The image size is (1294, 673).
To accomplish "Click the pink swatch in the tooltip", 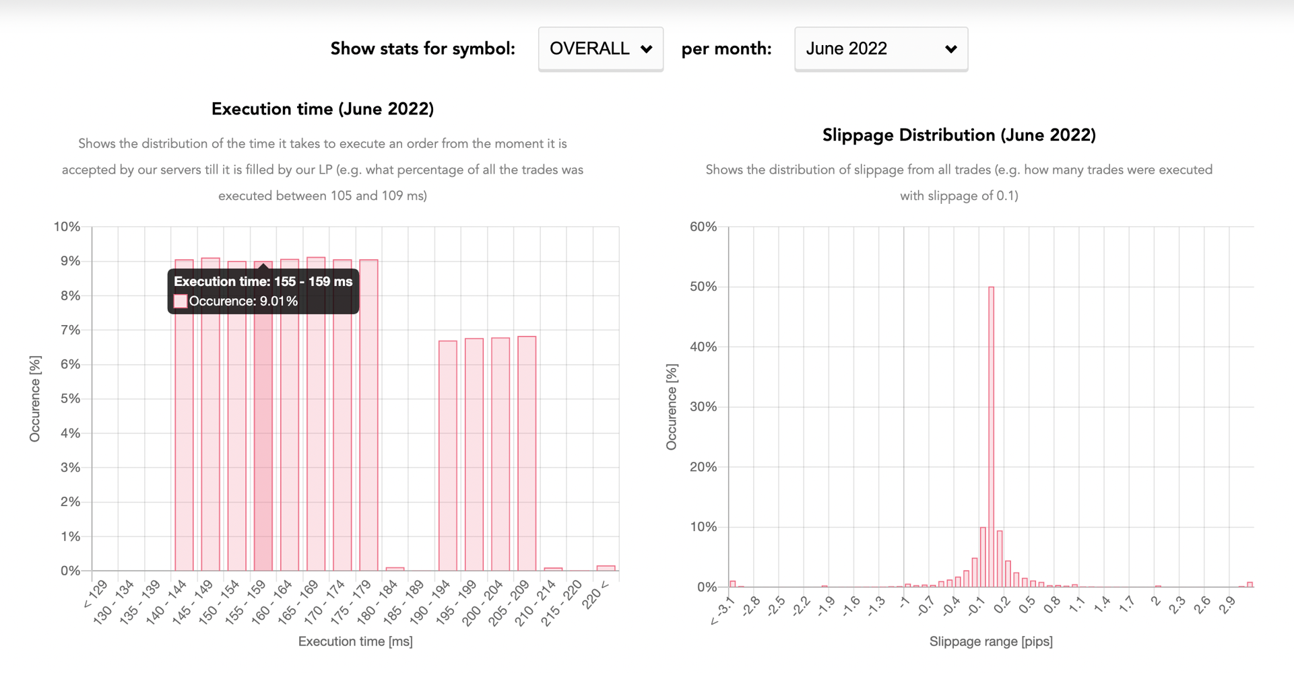I will 181,302.
